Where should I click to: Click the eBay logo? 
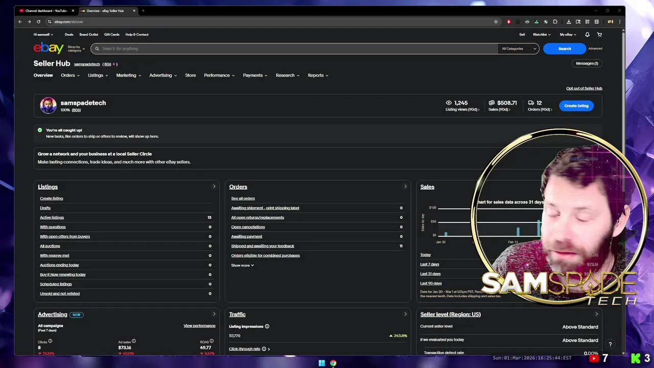coord(49,48)
